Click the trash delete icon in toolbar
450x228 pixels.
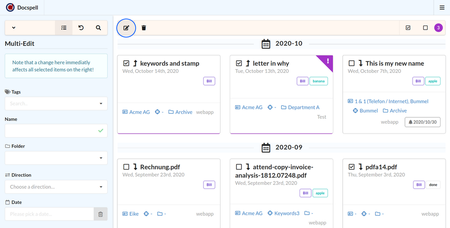(144, 28)
